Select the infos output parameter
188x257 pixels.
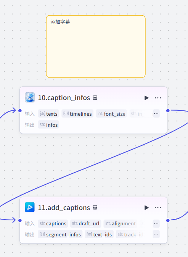(48, 125)
